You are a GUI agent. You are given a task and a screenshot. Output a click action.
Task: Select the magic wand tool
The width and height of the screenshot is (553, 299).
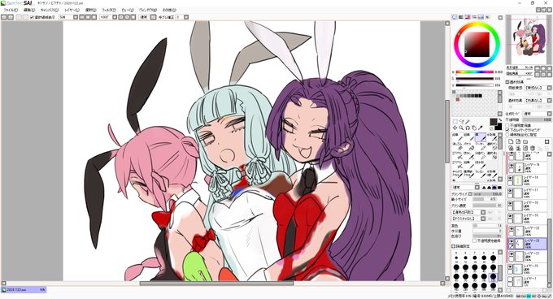[468, 122]
